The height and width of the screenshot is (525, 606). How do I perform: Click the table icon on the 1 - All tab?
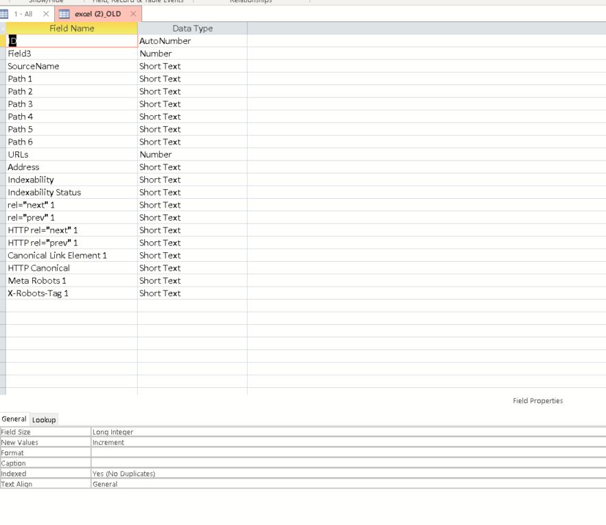5,14
